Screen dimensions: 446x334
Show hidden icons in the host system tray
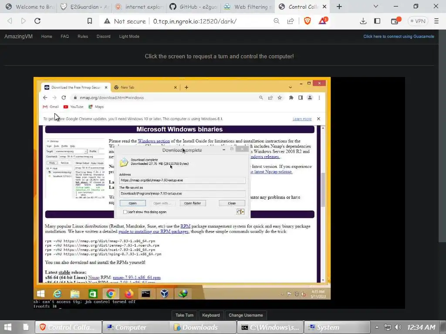377,327
